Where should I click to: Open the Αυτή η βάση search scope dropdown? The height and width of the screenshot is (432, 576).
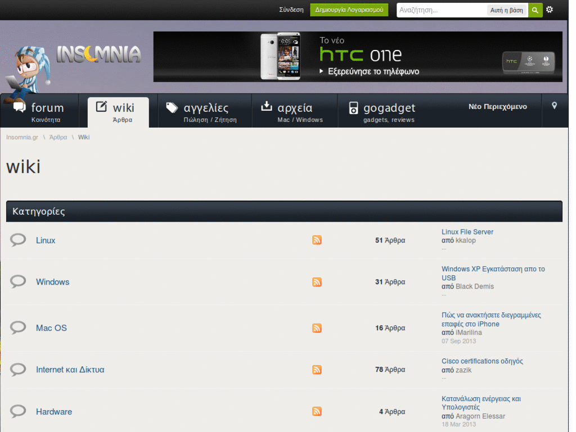[x=507, y=10]
